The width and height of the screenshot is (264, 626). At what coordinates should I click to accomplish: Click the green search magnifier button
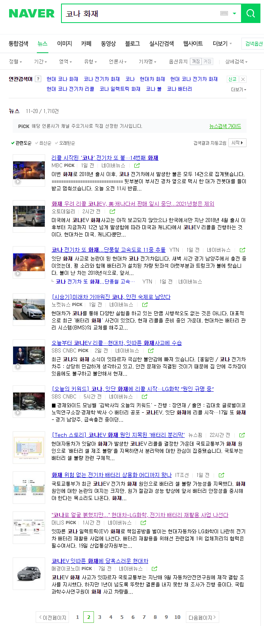[x=251, y=13]
